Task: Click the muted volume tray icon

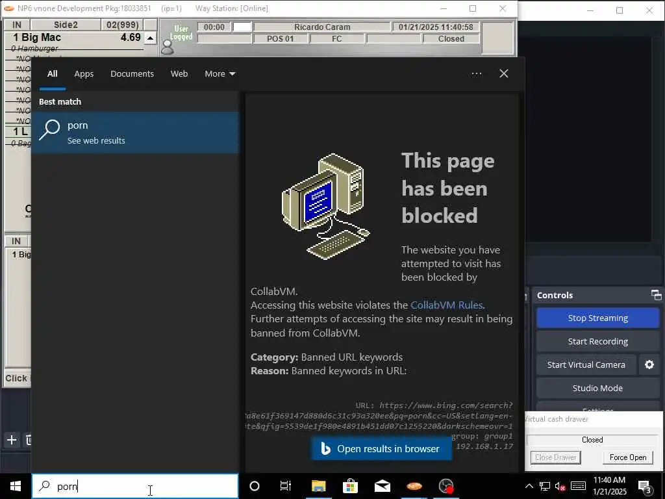Action: pyautogui.click(x=560, y=486)
